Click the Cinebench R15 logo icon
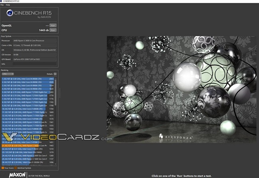This screenshot has width=259, height=178. (x=10, y=13)
